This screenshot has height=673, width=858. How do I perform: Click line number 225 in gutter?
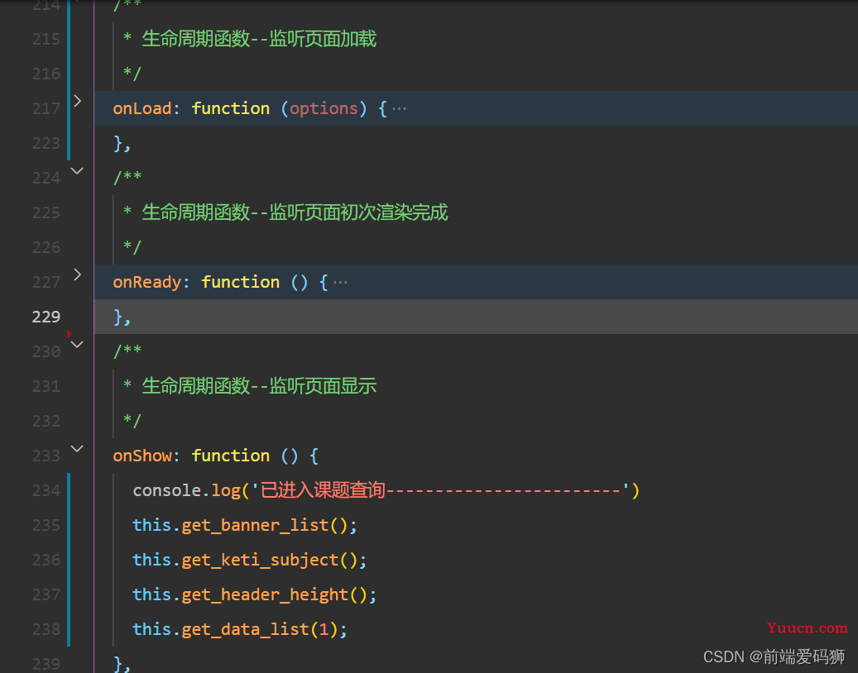point(46,212)
